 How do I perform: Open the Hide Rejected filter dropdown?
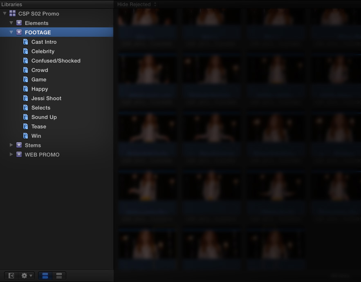pyautogui.click(x=137, y=4)
